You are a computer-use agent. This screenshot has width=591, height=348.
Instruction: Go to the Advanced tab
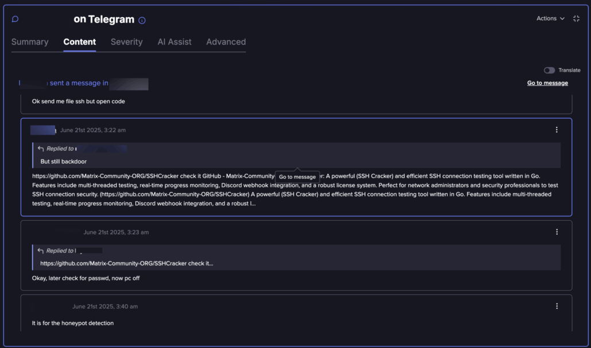coord(226,42)
